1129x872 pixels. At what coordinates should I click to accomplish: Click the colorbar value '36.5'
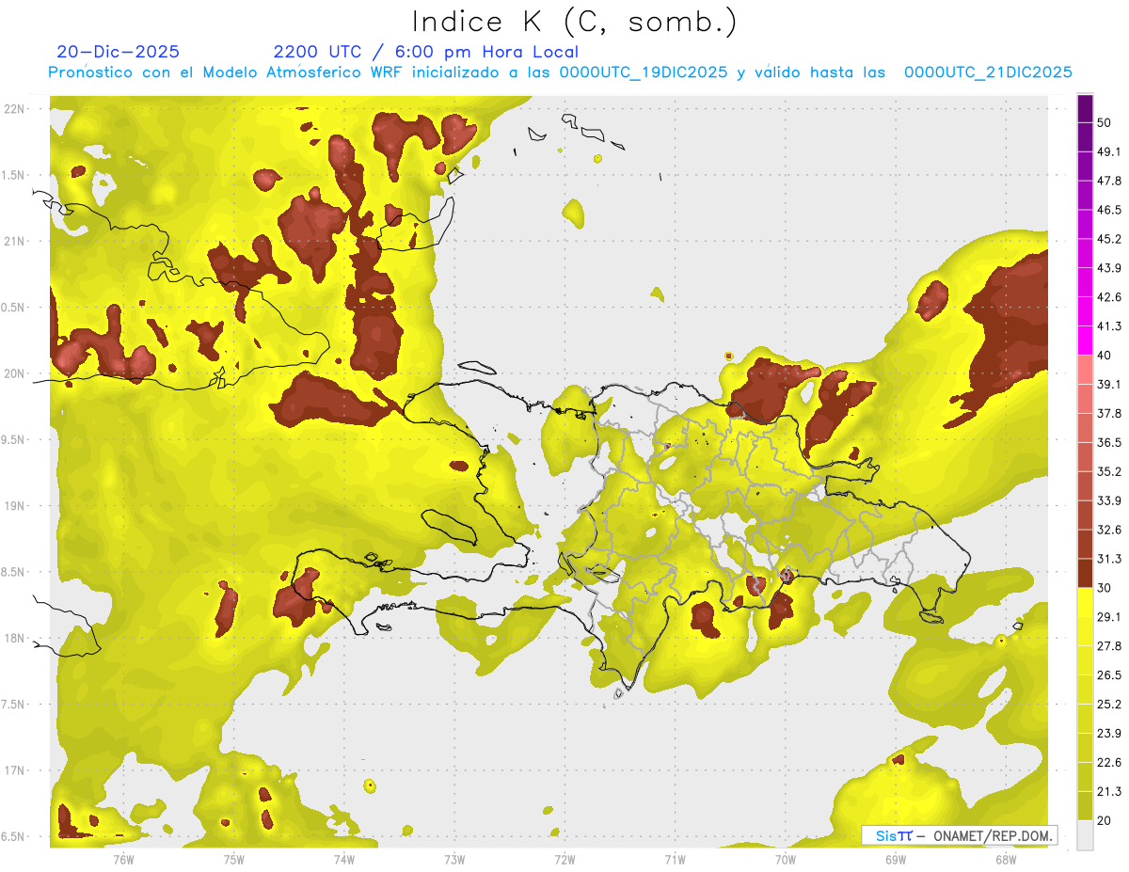tap(1109, 442)
